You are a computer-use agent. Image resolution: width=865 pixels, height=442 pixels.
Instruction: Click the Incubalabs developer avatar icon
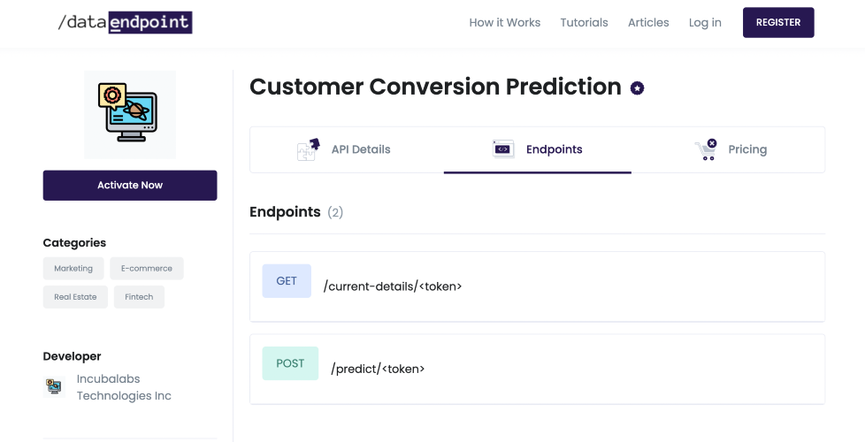(54, 386)
